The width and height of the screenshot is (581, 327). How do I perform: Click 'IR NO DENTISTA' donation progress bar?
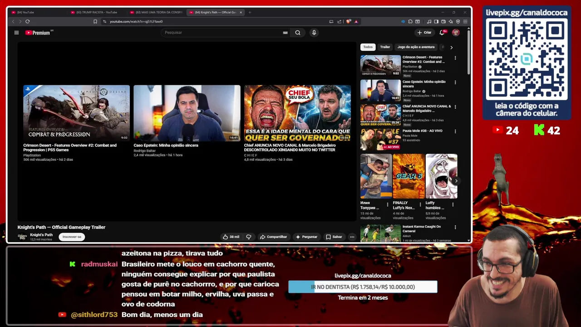(363, 287)
